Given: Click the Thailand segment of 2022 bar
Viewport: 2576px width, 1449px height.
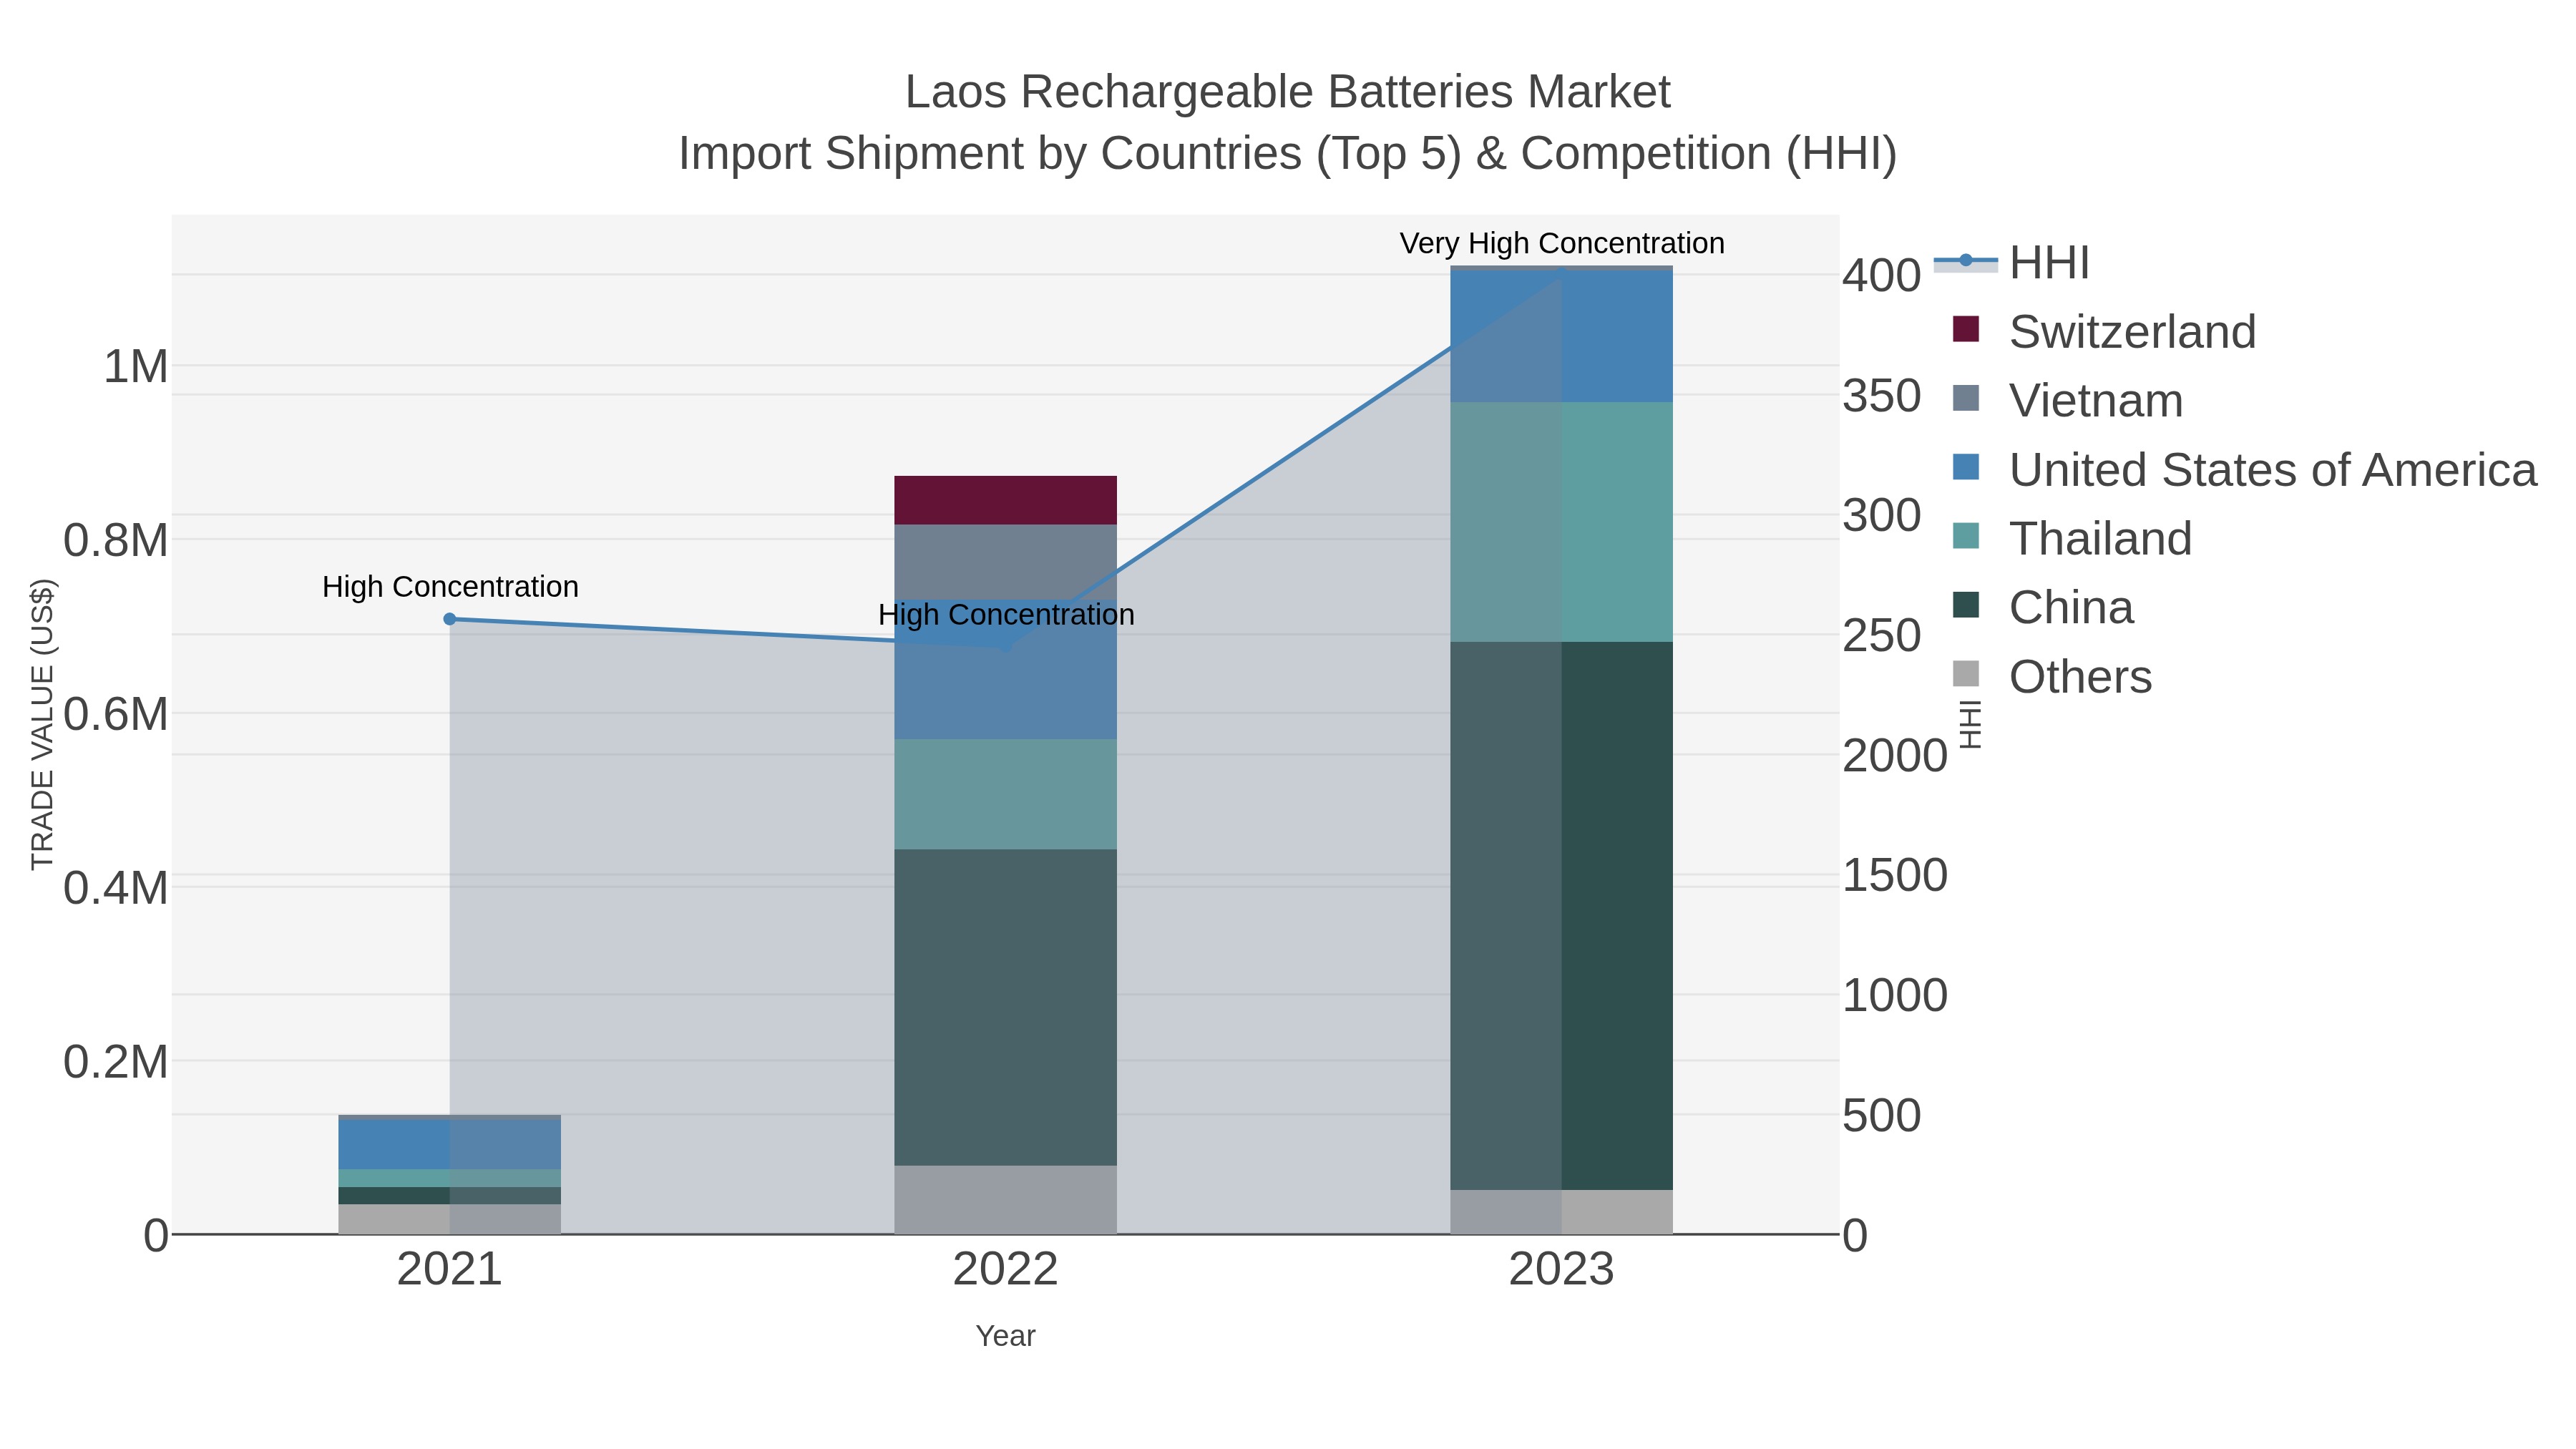Looking at the screenshot, I should 1005,795.
